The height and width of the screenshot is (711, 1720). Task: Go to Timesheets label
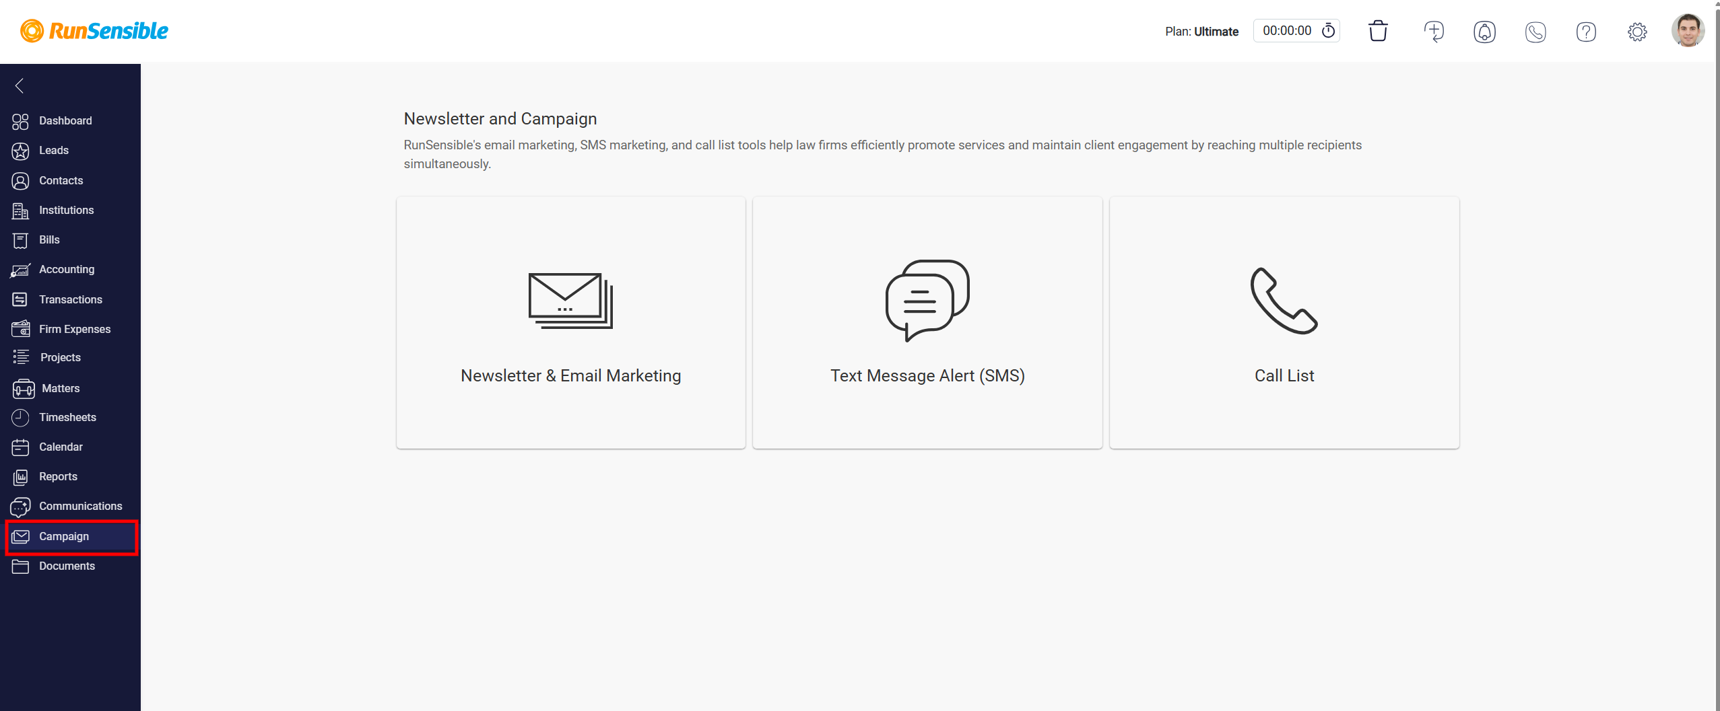pyautogui.click(x=67, y=418)
